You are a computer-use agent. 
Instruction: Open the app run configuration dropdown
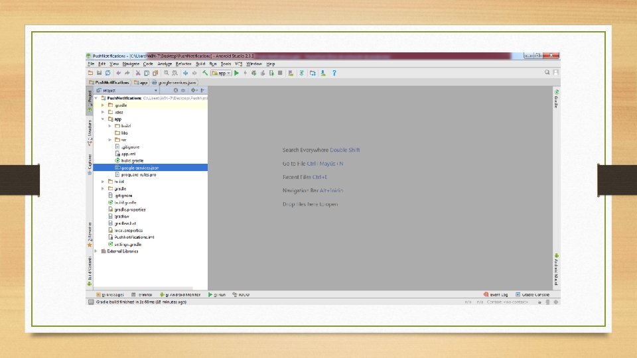(x=221, y=73)
